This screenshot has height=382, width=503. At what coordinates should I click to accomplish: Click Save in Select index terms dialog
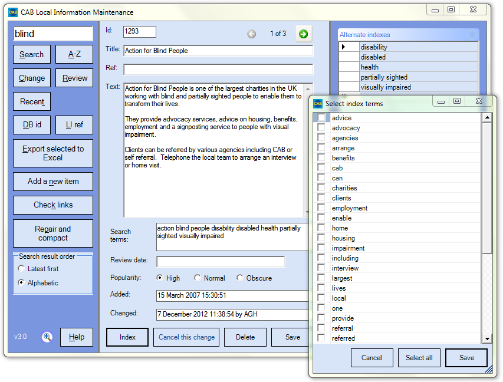[466, 358]
